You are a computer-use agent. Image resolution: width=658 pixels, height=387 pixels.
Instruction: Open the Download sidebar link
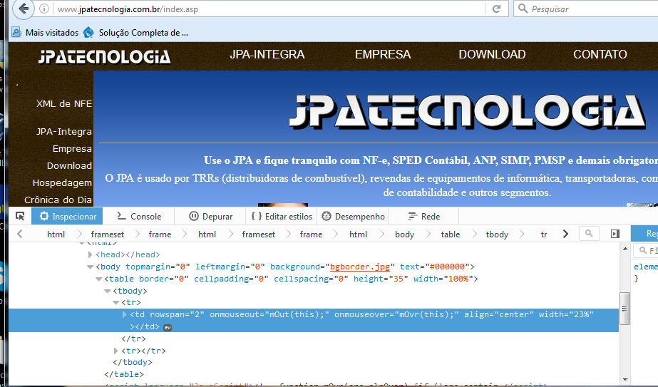69,166
